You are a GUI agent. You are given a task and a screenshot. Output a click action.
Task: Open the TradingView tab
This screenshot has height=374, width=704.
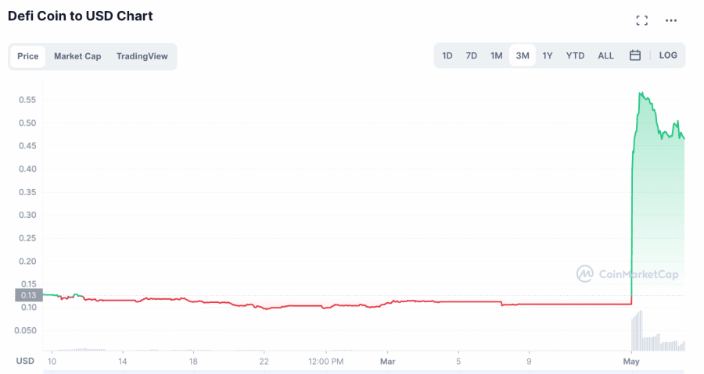142,56
